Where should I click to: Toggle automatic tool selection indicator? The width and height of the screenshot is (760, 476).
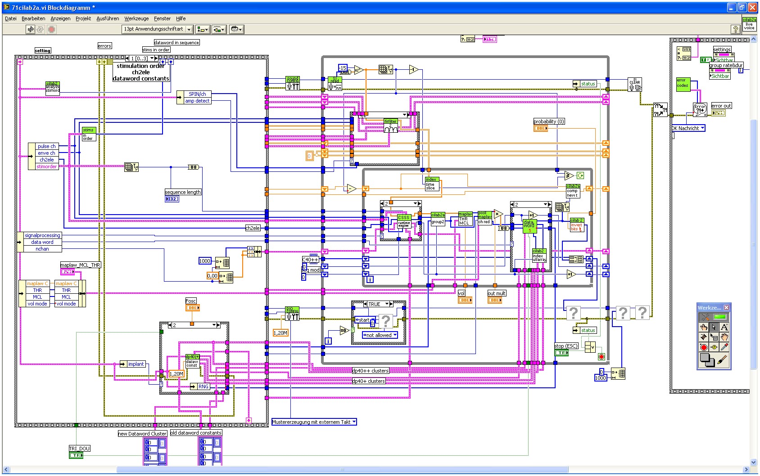click(720, 317)
